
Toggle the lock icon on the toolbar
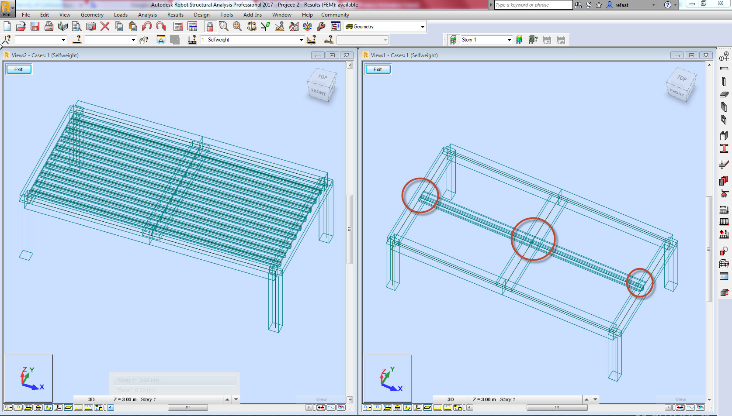[210, 26]
